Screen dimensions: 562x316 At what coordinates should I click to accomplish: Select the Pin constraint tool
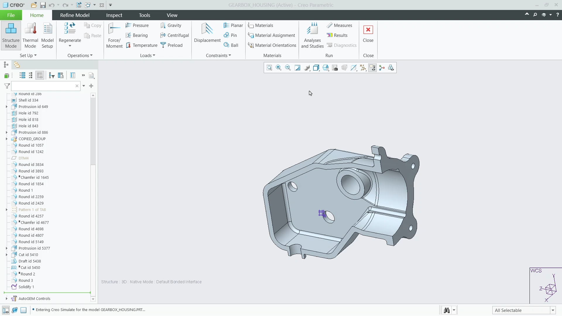click(230, 35)
